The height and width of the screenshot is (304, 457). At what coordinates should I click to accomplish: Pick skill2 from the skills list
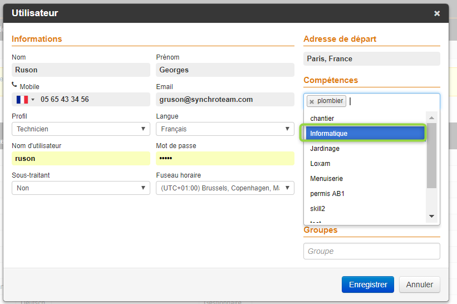[x=366, y=209]
